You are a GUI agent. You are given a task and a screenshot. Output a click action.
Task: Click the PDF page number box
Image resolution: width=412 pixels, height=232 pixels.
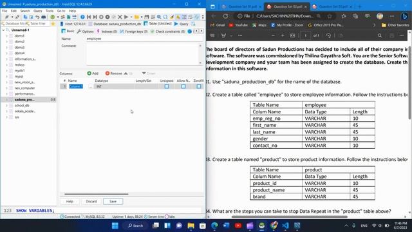pos(305,35)
